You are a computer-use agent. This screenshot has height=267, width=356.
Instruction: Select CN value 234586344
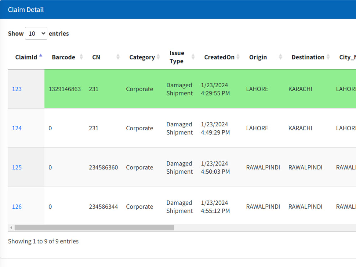[103, 207]
